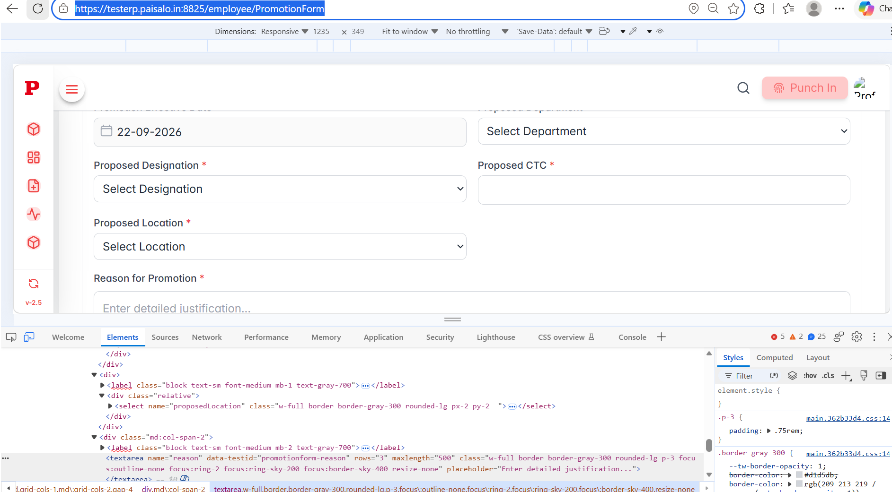Open the Responsive dimensions dropdown
This screenshot has width=892, height=492.
pyautogui.click(x=284, y=31)
